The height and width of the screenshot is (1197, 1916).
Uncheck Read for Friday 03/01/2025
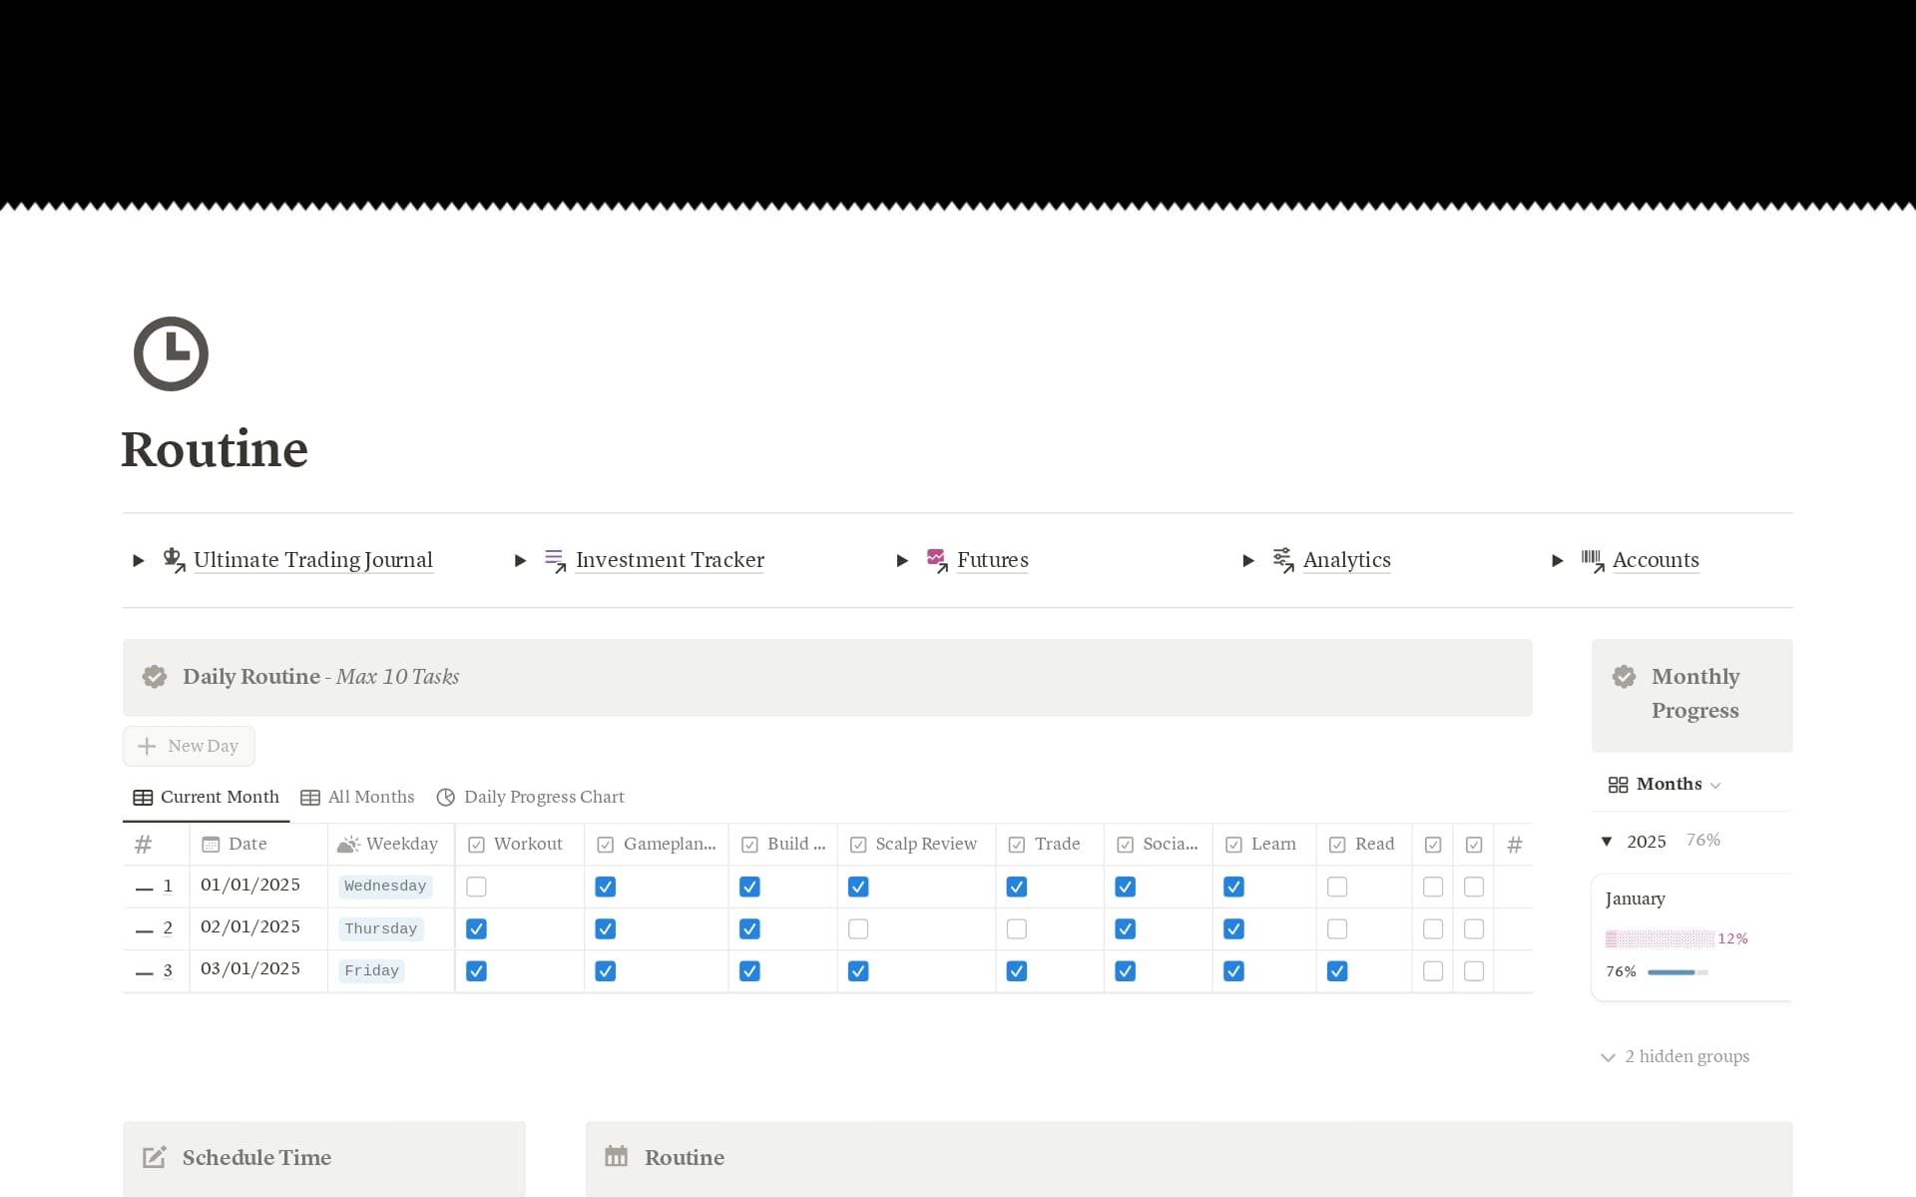[x=1337, y=970]
